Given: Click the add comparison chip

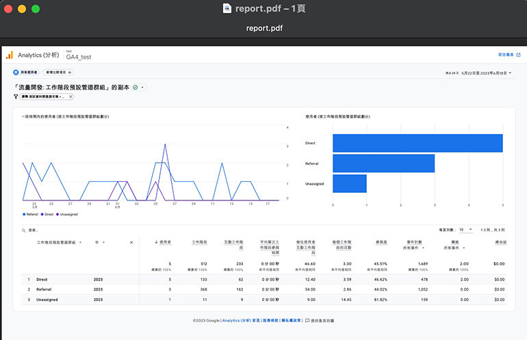Looking at the screenshot, I should [x=58, y=73].
